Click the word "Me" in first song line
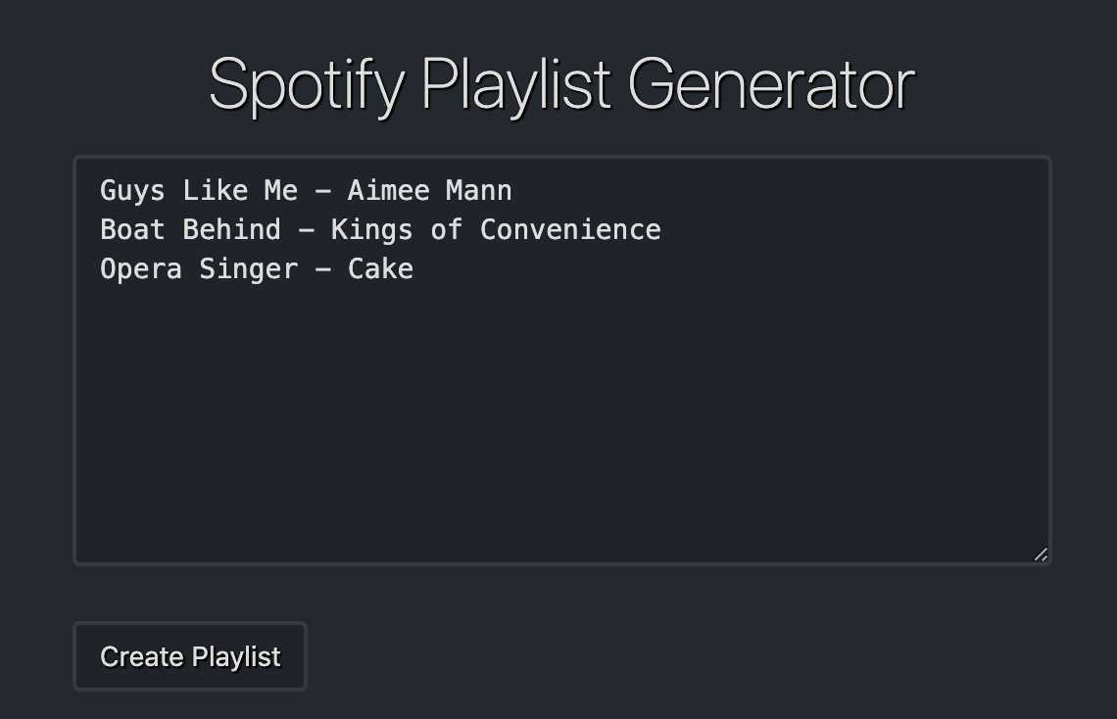 [281, 191]
